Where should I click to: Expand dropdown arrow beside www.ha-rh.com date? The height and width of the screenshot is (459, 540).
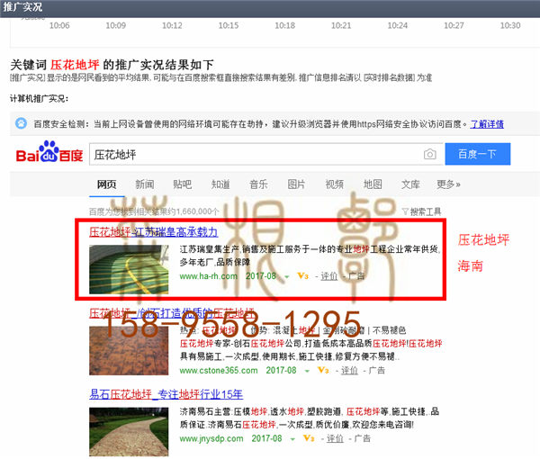tap(286, 276)
